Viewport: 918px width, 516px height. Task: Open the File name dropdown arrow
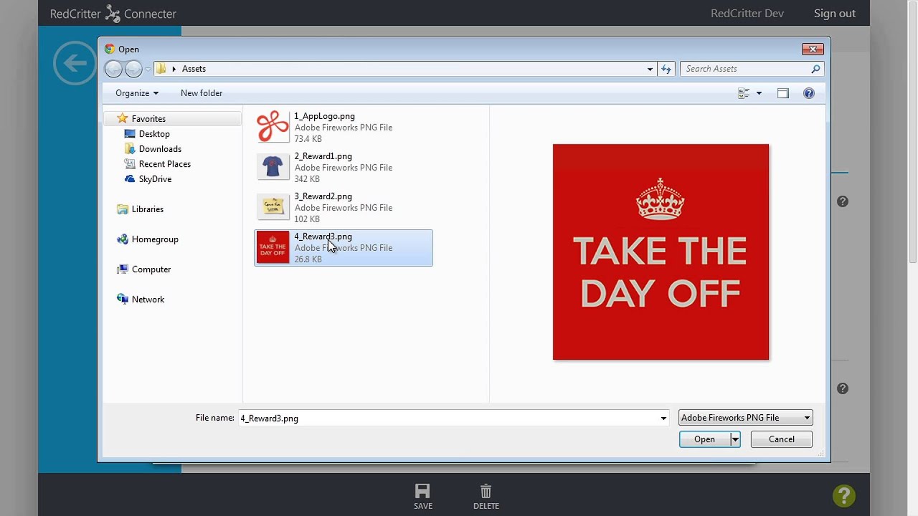coord(663,418)
